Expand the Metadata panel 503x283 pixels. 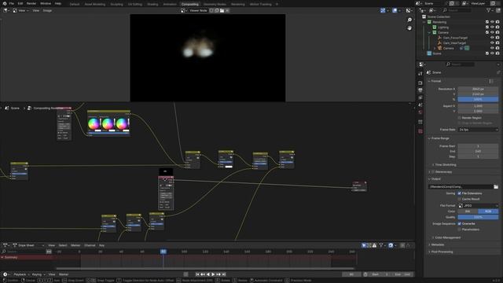438,244
